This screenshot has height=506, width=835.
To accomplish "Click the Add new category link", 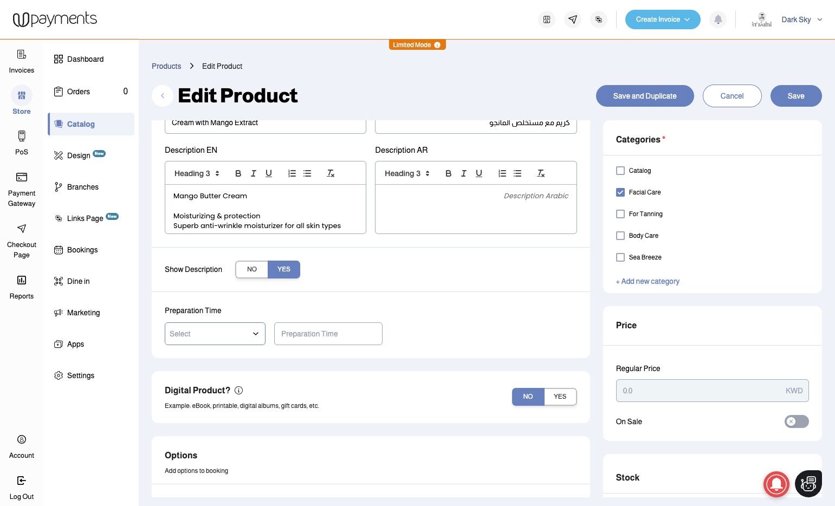I will 648,281.
